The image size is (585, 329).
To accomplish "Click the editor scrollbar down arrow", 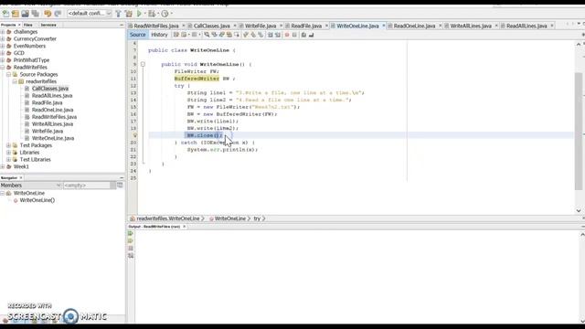I will pos(579,211).
